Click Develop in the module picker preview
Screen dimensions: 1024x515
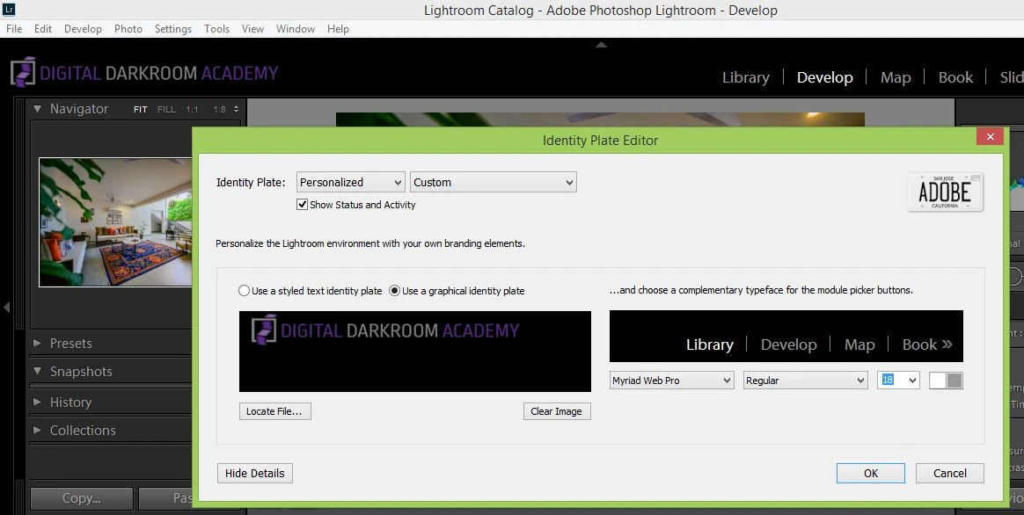(x=788, y=345)
